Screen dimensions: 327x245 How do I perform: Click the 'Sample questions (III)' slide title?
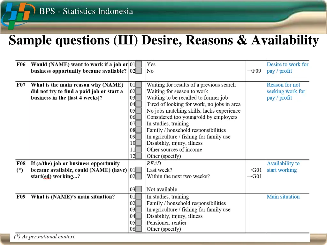point(164,40)
